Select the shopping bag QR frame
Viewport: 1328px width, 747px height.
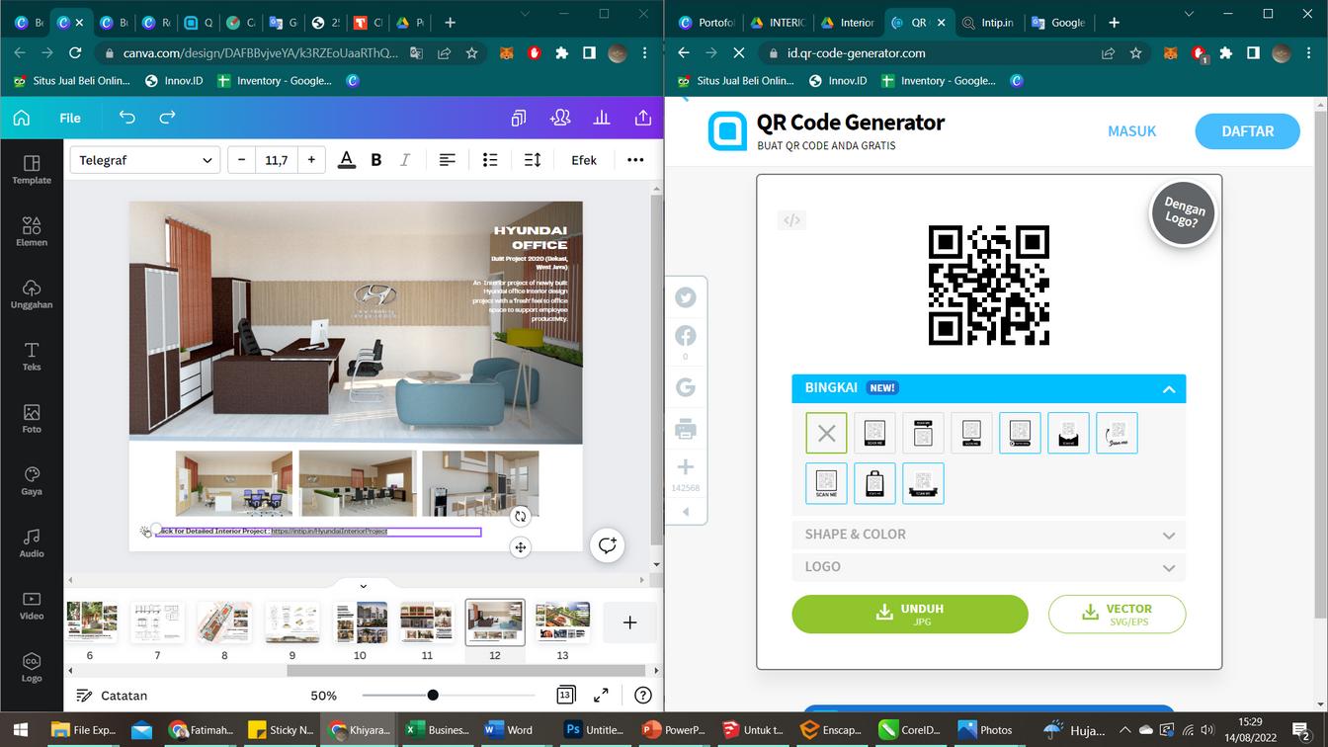tap(874, 483)
